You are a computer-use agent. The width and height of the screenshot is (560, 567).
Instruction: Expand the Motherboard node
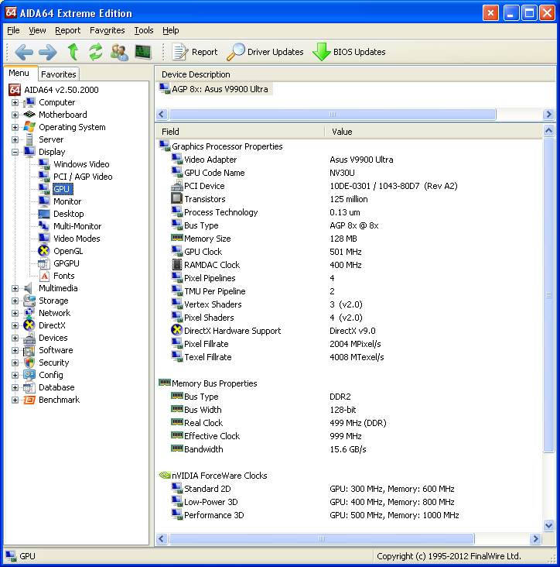[x=15, y=115]
